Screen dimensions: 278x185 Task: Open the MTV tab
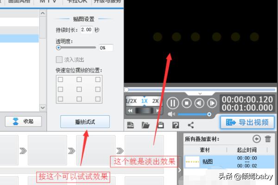(48, 2)
